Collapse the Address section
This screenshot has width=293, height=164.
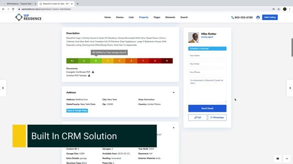[x=174, y=92]
